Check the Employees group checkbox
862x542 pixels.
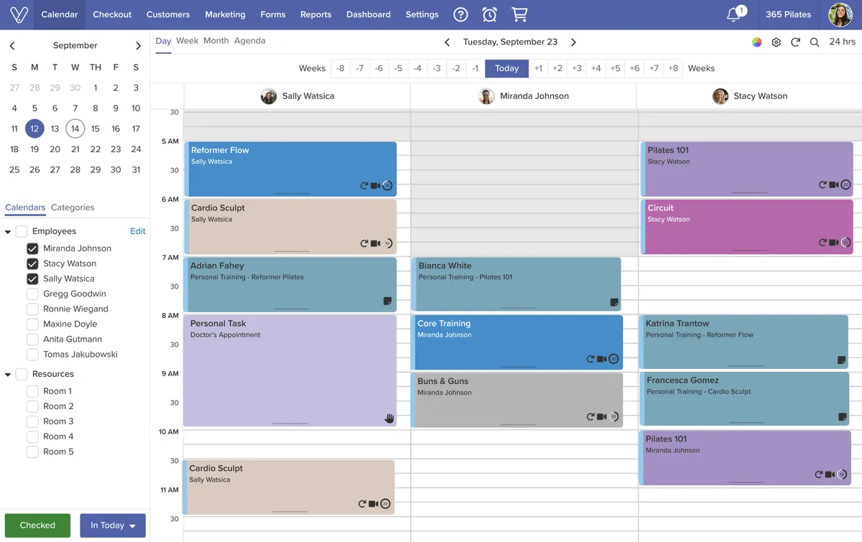22,231
